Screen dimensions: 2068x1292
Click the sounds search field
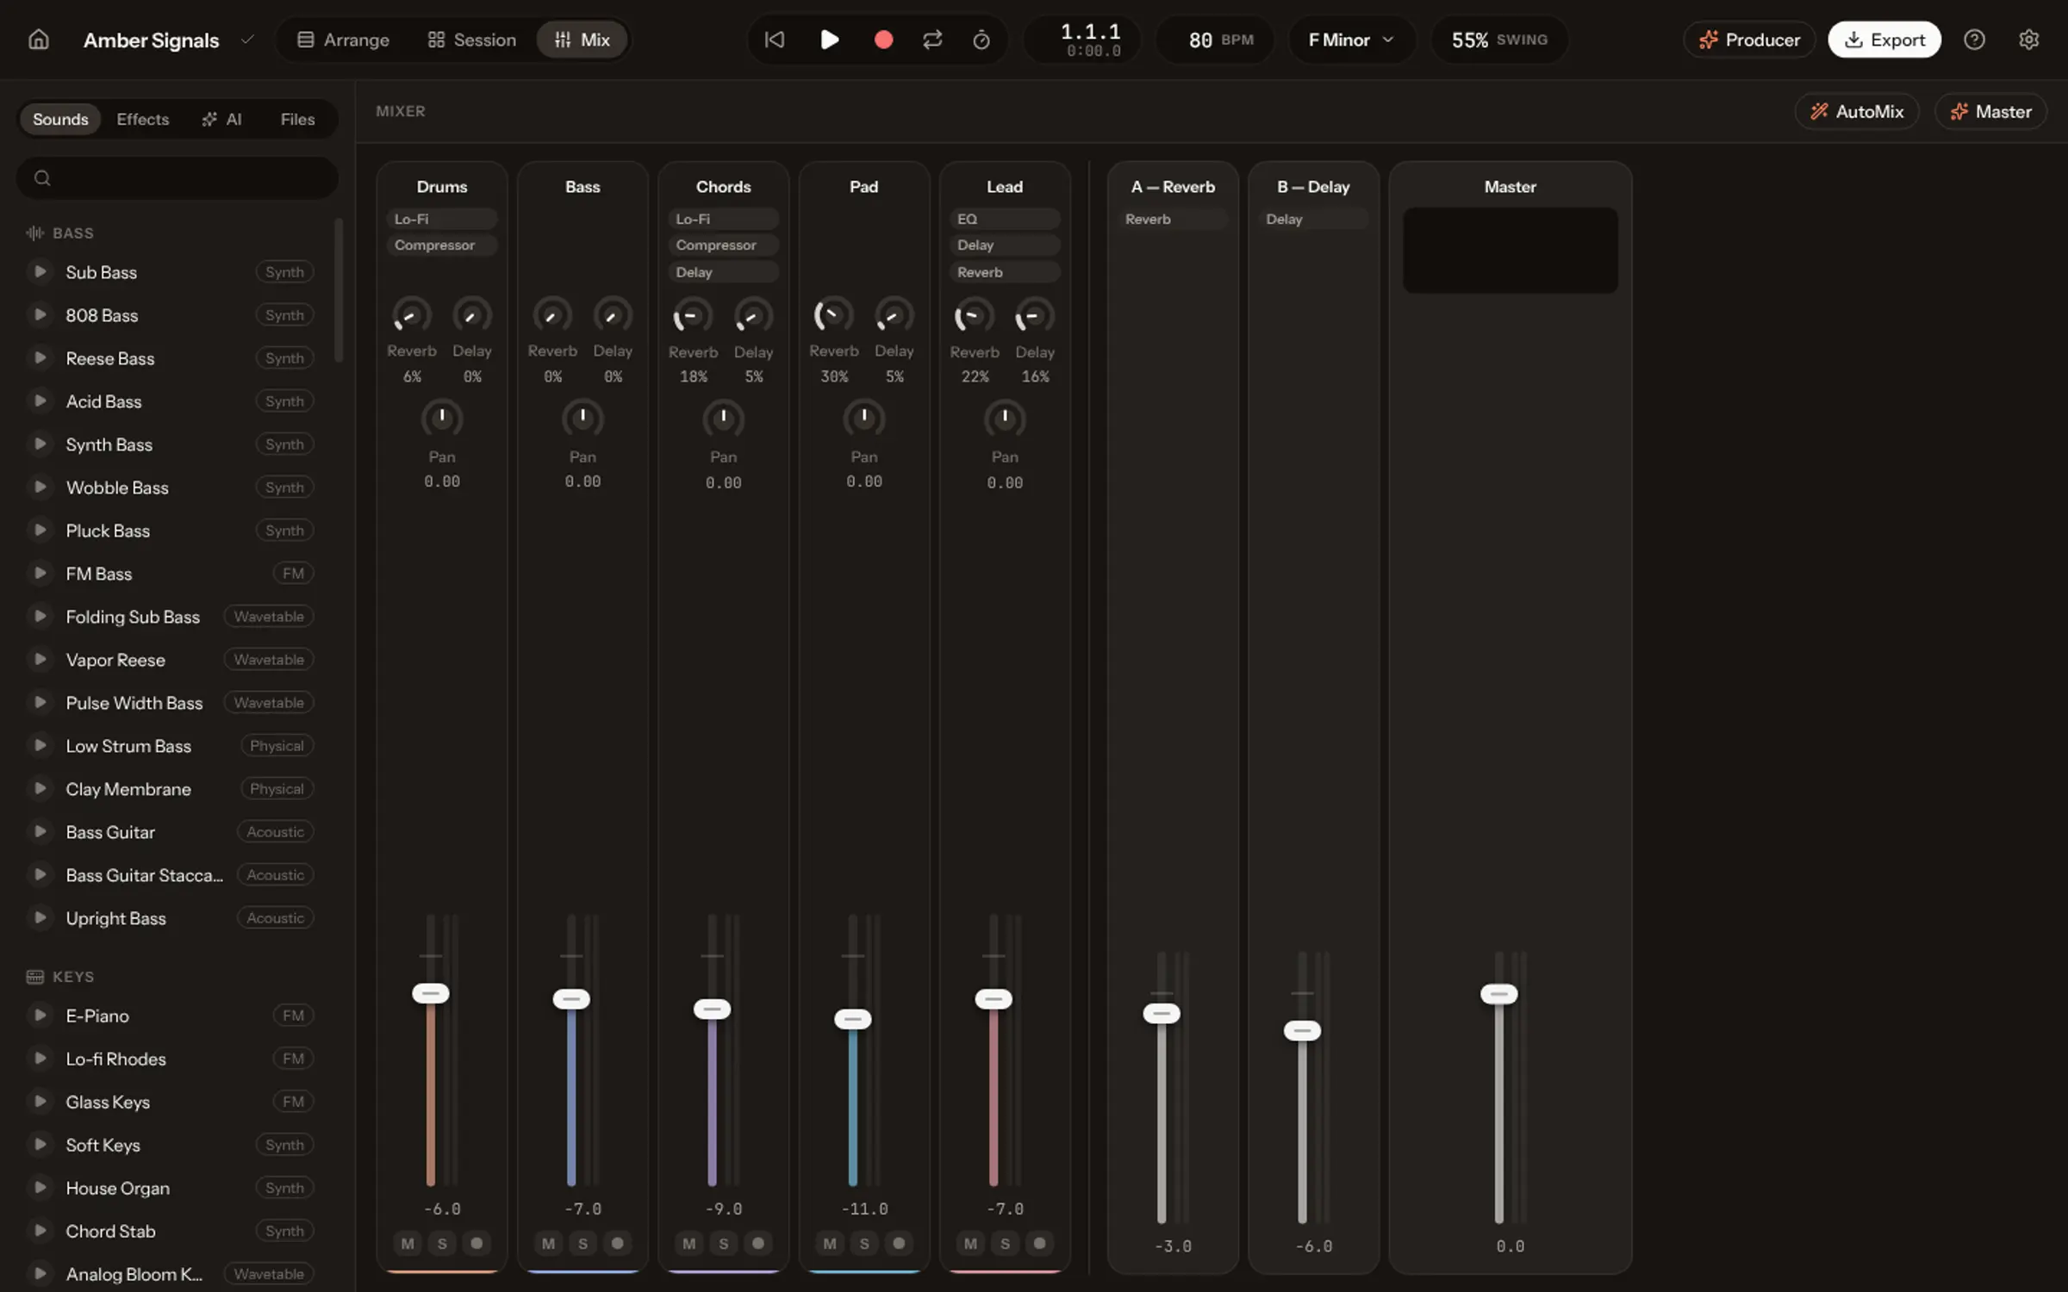178,178
